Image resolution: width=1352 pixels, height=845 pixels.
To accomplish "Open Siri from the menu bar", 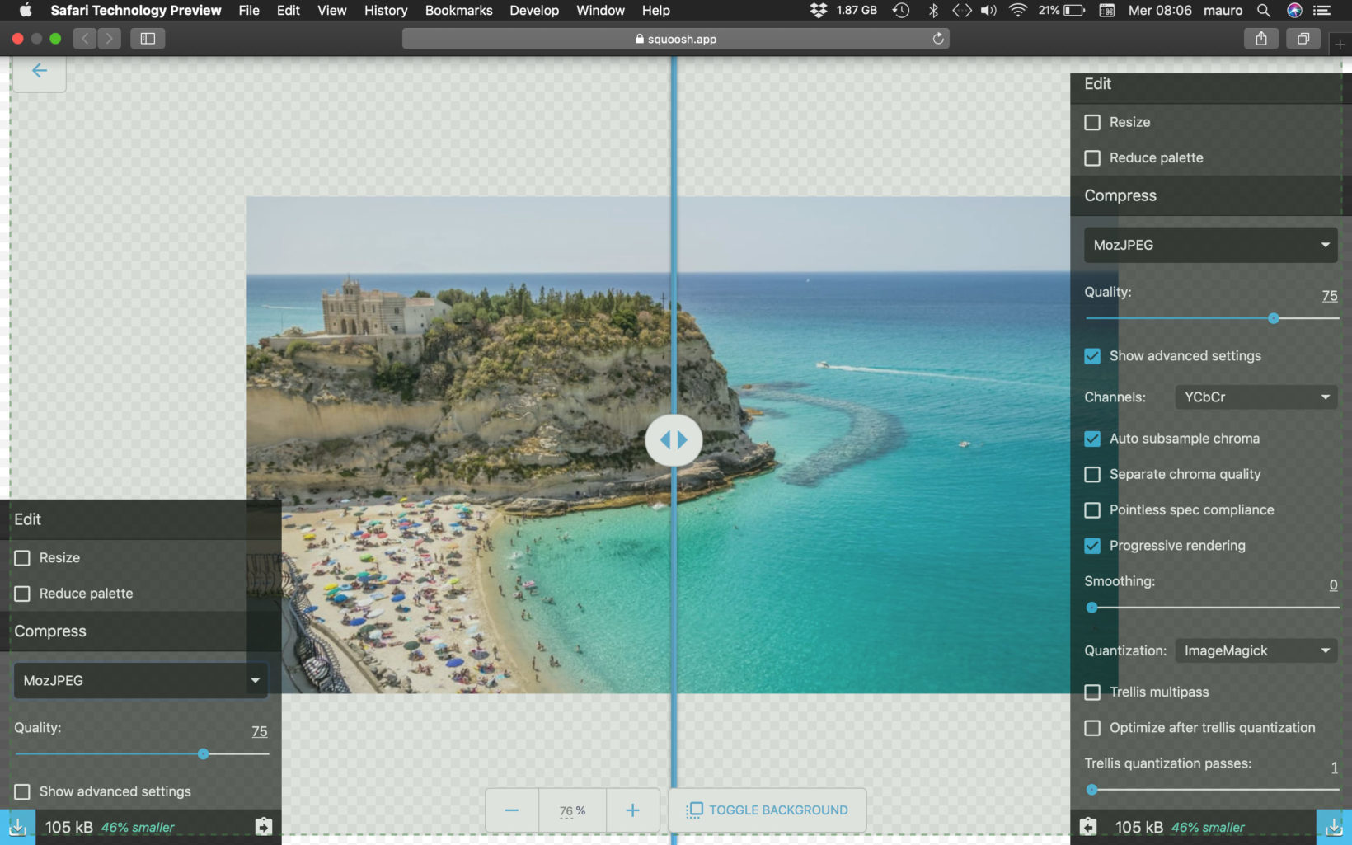I will click(1294, 11).
